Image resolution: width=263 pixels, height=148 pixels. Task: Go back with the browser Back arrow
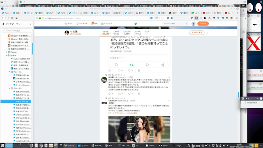tap(3, 18)
